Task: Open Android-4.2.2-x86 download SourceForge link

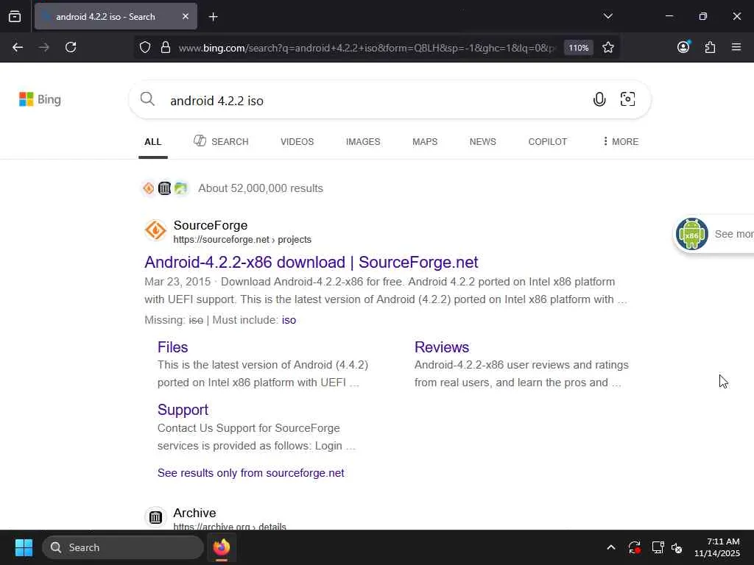Action: 311,263
